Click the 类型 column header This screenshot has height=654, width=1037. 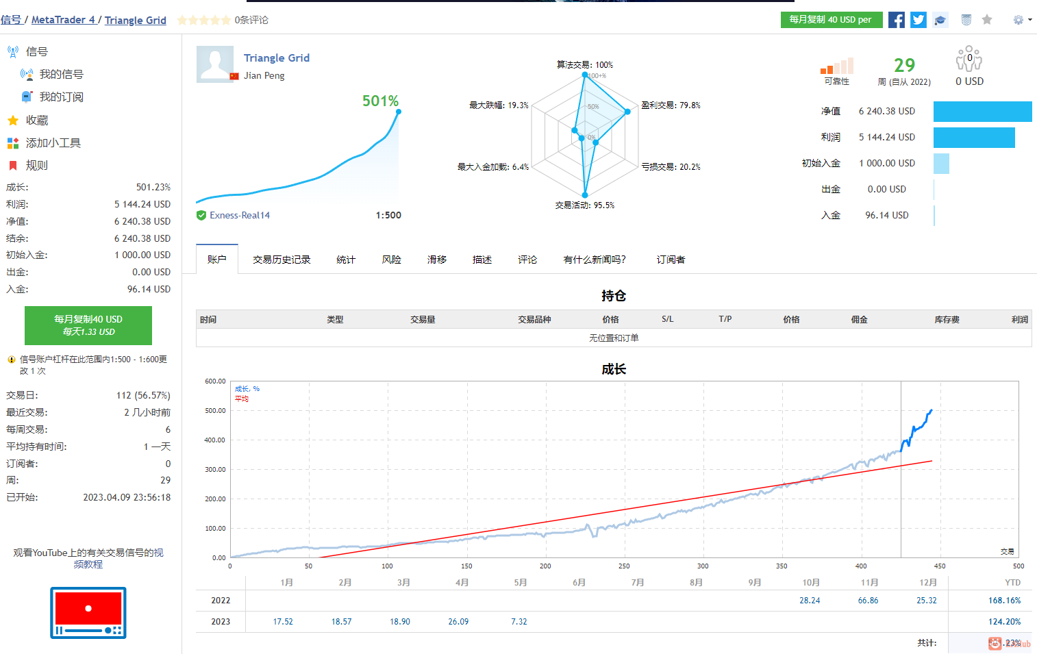pyautogui.click(x=336, y=320)
